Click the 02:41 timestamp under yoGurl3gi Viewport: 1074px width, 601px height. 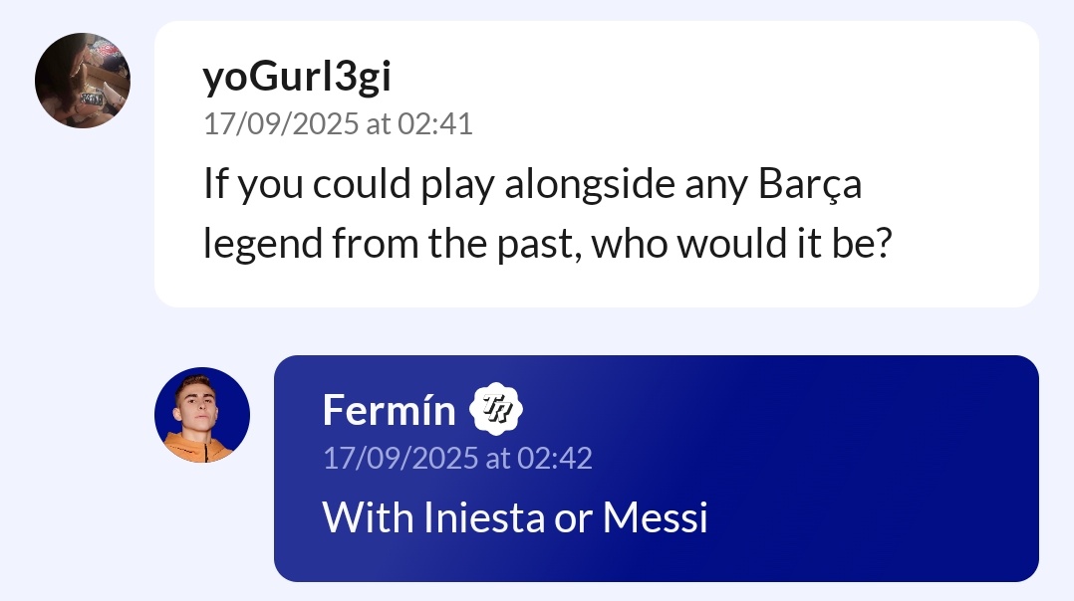click(x=338, y=124)
